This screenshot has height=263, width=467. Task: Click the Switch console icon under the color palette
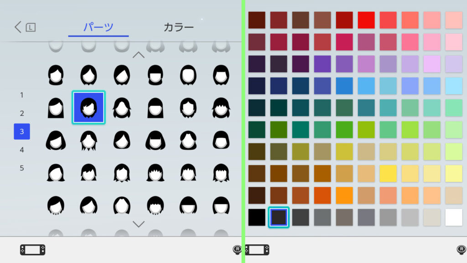click(x=257, y=250)
